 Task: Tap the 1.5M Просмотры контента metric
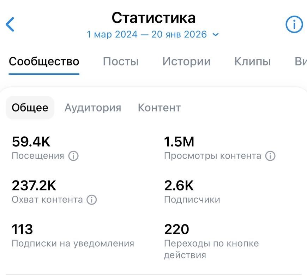(x=179, y=142)
